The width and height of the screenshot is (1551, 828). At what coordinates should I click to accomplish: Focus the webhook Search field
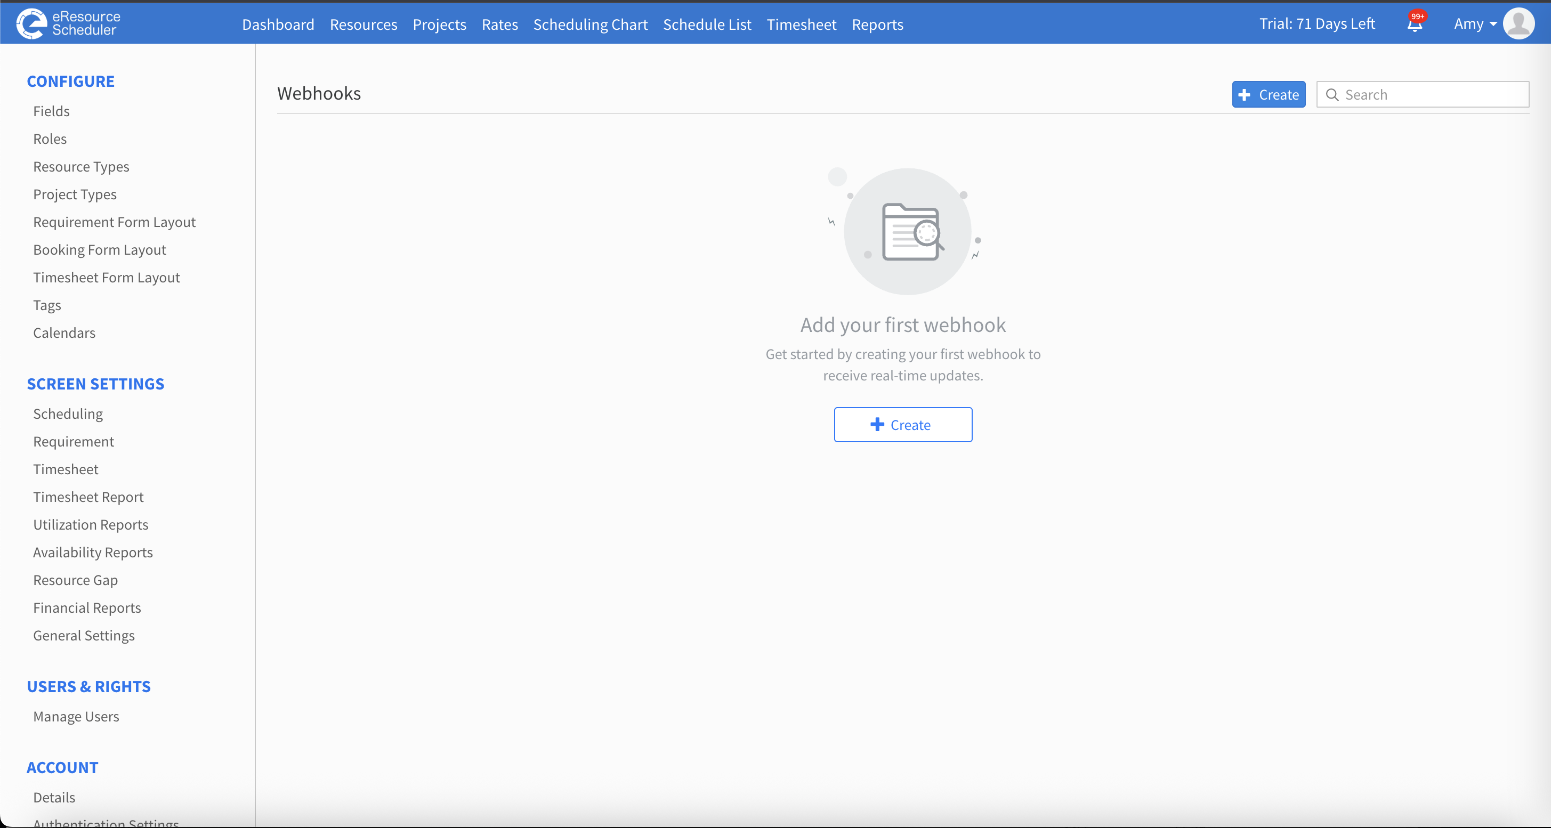pos(1423,94)
